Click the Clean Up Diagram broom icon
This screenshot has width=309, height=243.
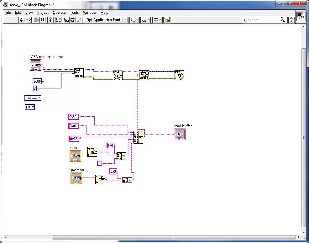click(x=167, y=20)
